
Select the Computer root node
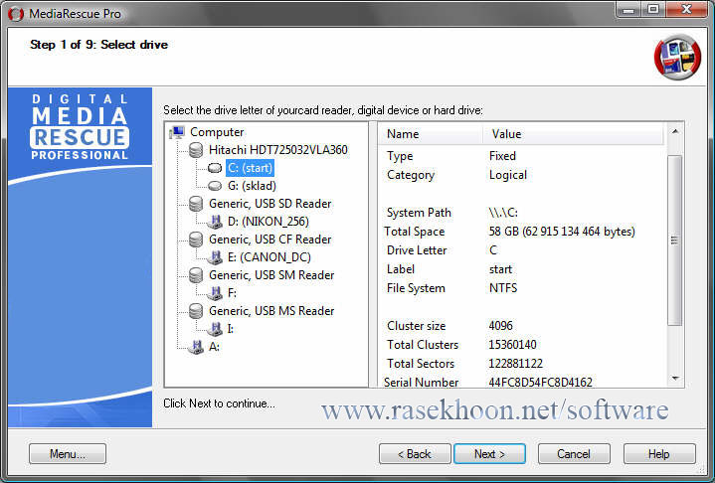(x=217, y=132)
